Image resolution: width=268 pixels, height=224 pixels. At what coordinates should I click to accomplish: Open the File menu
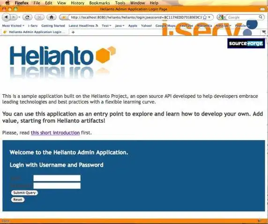[37, 3]
